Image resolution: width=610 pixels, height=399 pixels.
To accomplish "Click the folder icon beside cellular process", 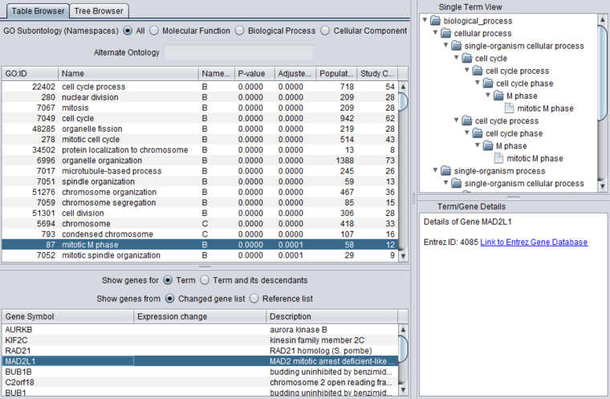I will point(446,33).
